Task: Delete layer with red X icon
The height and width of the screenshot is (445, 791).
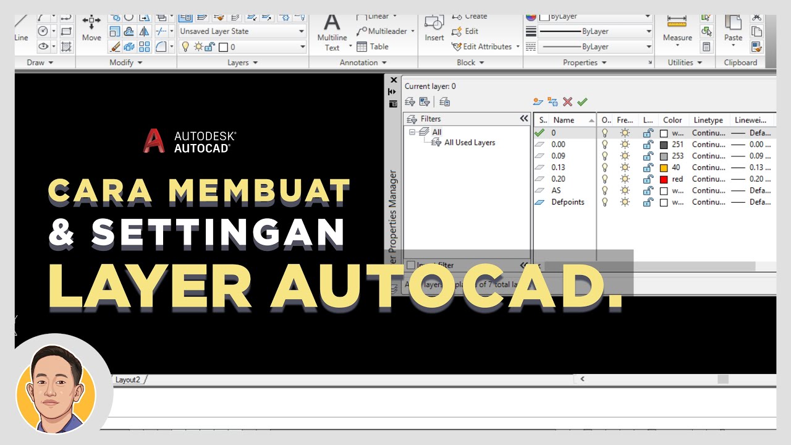Action: tap(567, 102)
